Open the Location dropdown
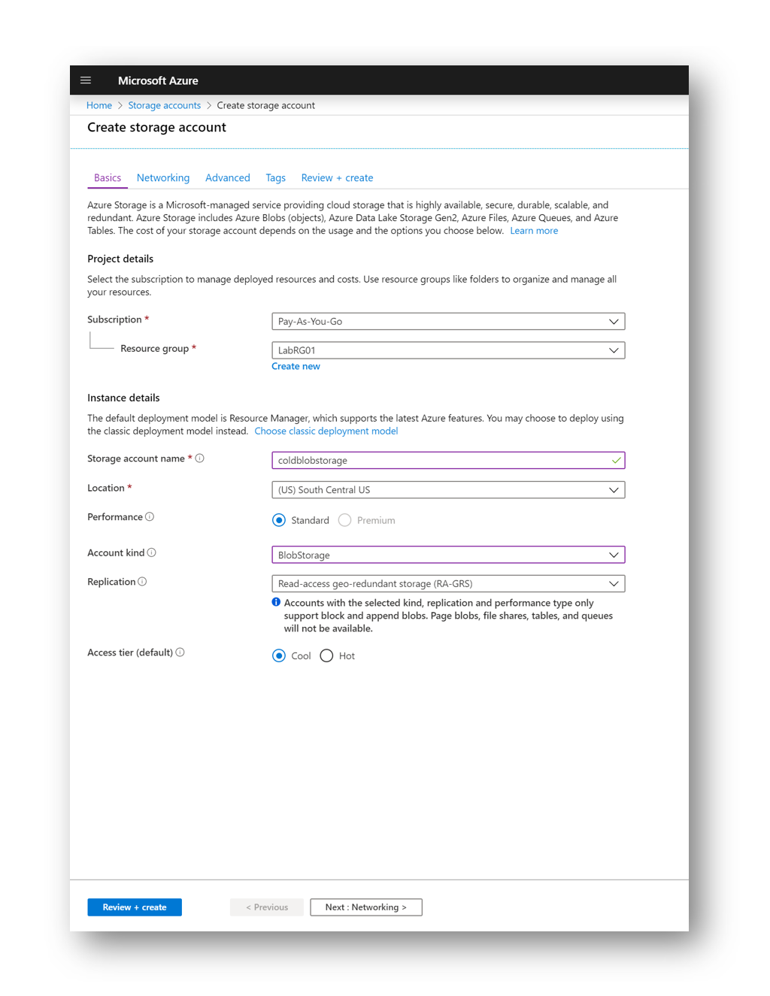 tap(448, 490)
